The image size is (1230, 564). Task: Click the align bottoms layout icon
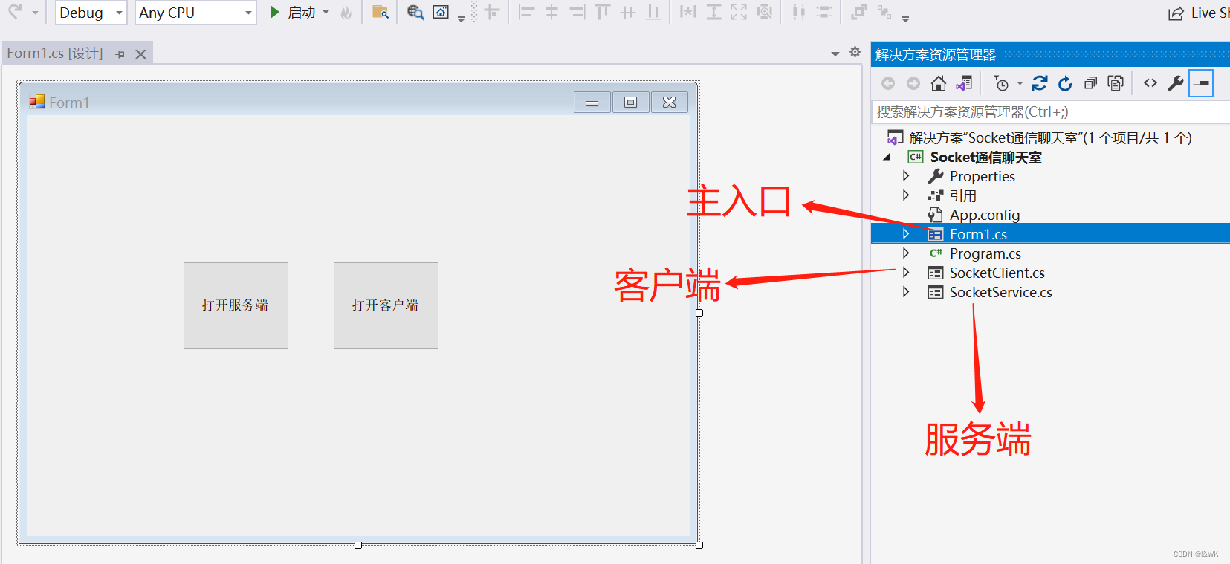point(653,12)
